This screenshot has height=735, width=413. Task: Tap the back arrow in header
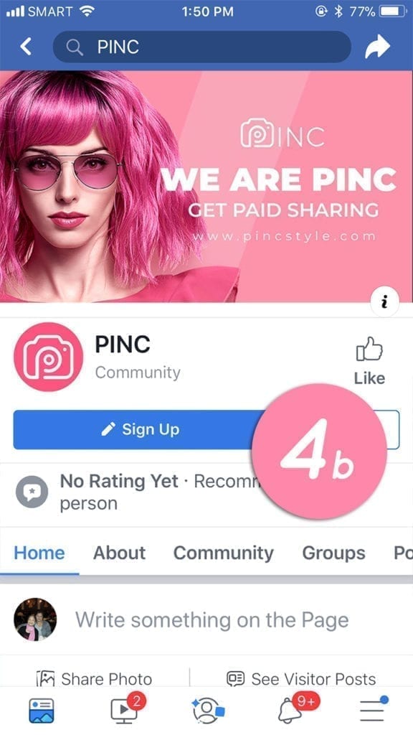click(x=27, y=47)
